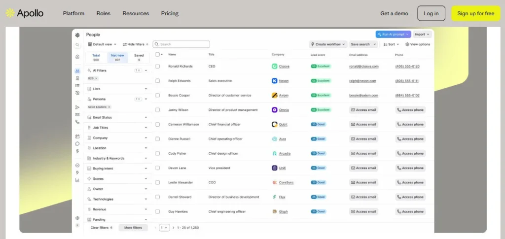Screen dimensions: 505x239
Task: Check the box for Guy Hawkins
Action: (x=157, y=212)
